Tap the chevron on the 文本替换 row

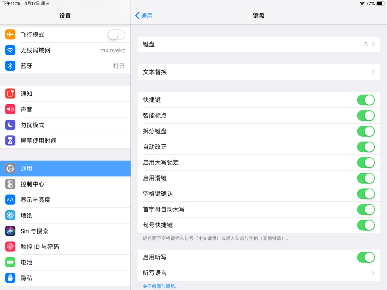point(373,72)
